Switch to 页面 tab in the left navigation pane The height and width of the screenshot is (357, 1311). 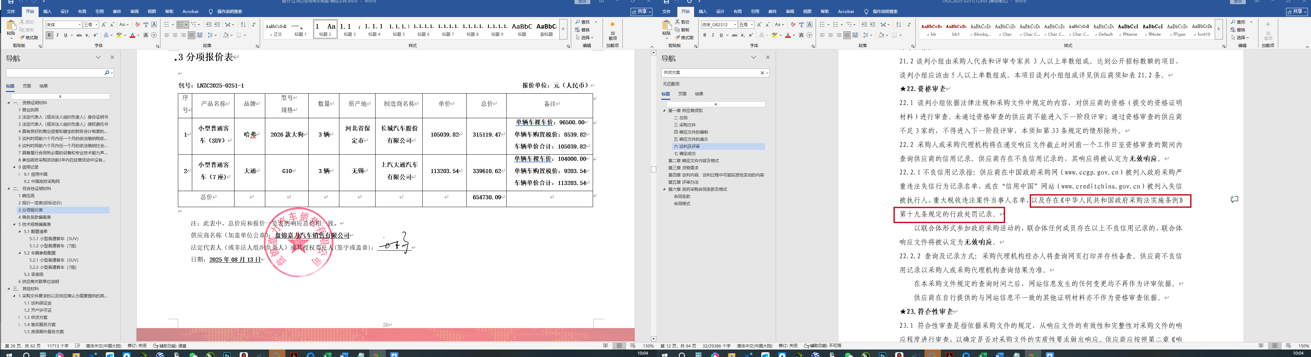point(27,86)
